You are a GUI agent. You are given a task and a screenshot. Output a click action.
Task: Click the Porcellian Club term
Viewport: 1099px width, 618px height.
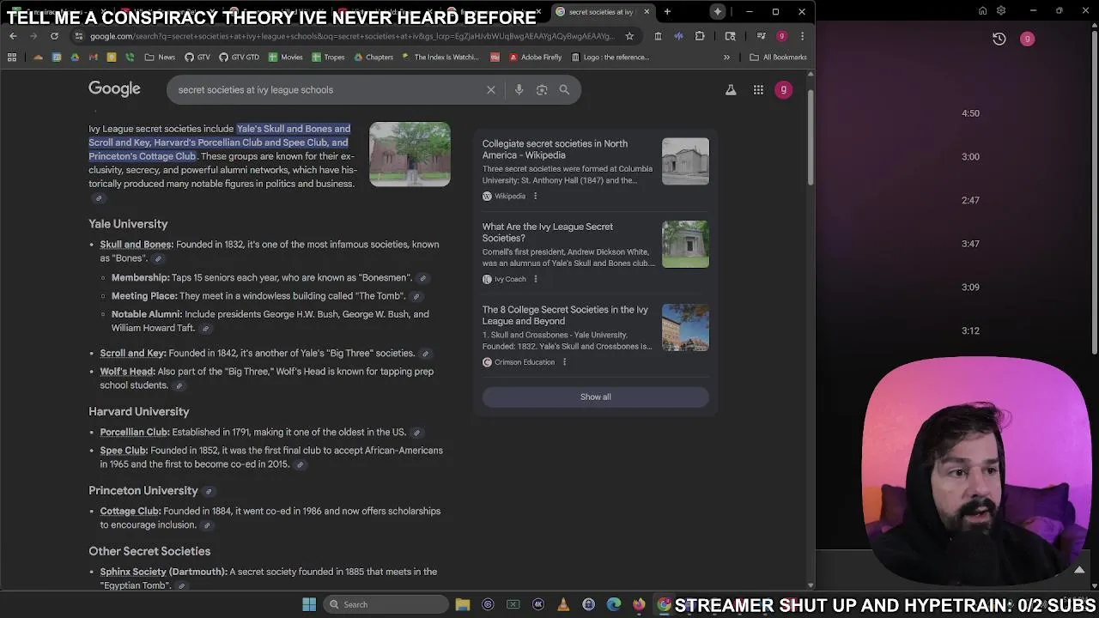134,433
